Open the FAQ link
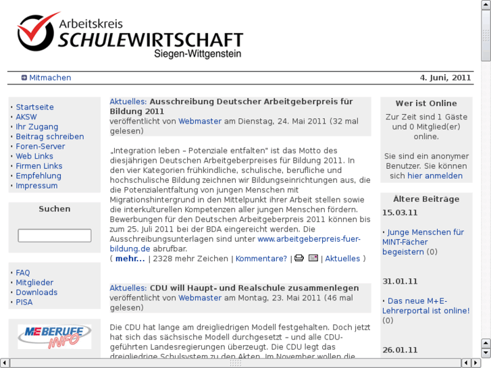 [x=23, y=273]
